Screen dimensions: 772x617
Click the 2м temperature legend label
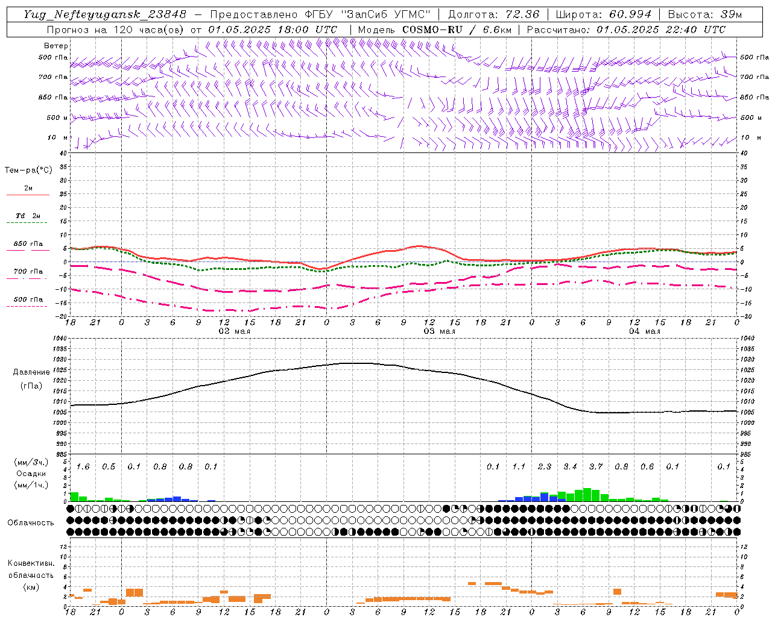28,189
